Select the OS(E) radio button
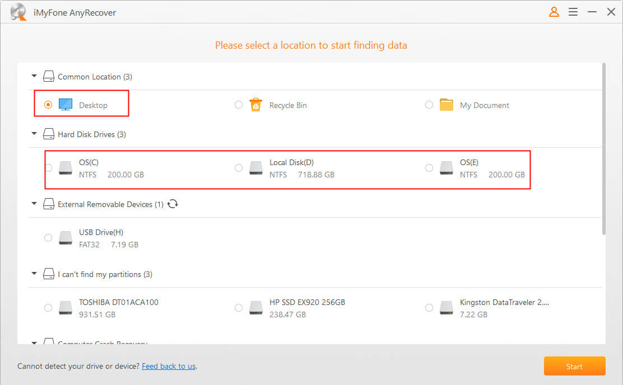Screen dimensions: 623x385 [x=429, y=168]
